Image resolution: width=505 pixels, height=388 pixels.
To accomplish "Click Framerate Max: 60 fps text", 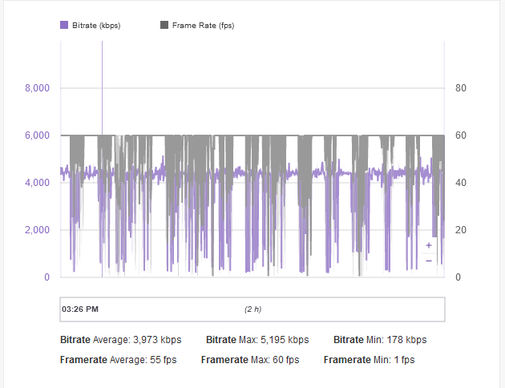I will point(250,360).
